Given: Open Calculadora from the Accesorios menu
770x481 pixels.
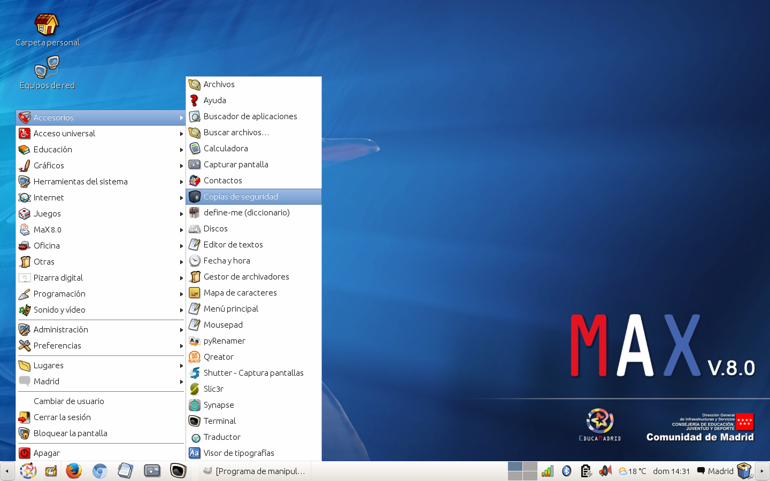Looking at the screenshot, I should [226, 149].
